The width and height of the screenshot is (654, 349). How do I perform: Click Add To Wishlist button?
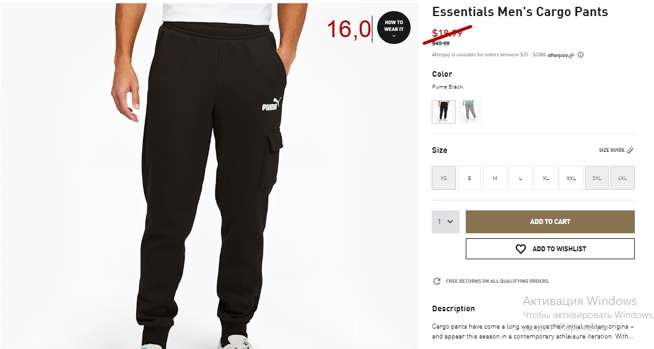pyautogui.click(x=550, y=249)
